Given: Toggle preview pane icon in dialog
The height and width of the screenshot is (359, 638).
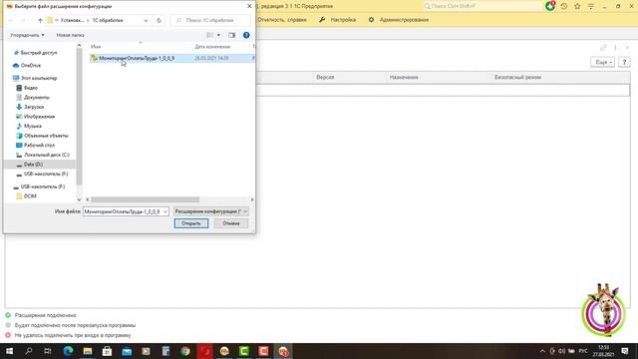Looking at the screenshot, I should 232,35.
